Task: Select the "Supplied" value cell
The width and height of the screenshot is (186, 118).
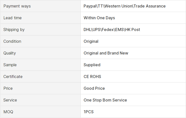Action: click(x=92, y=65)
